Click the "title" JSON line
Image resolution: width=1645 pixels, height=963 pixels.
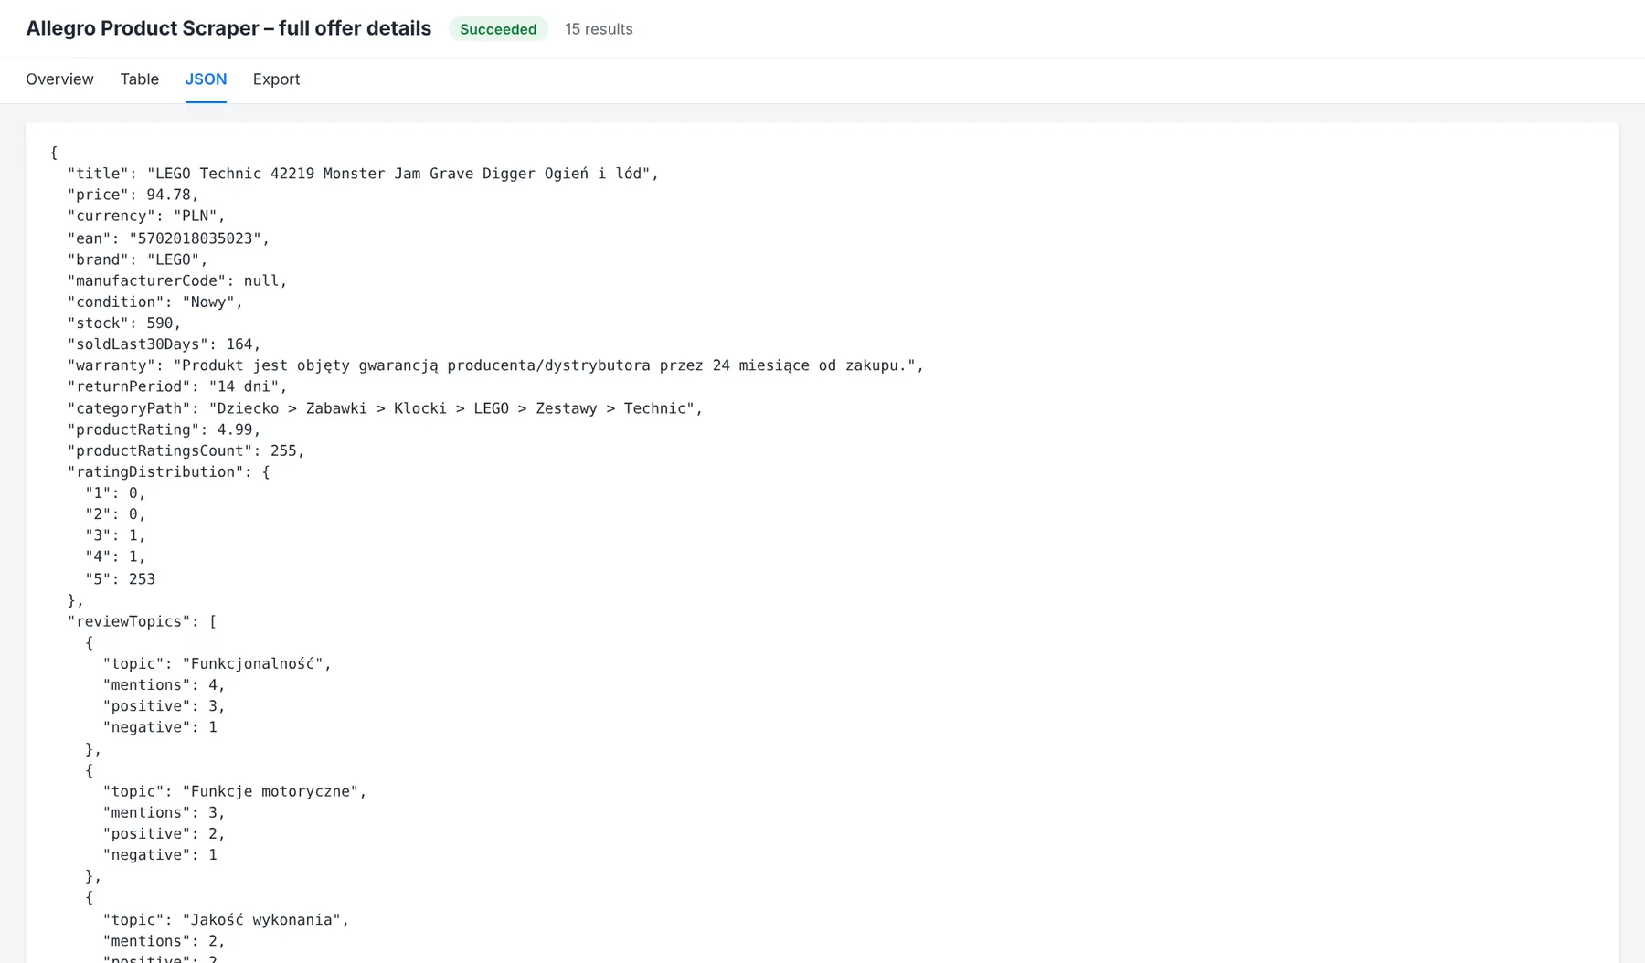point(363,174)
